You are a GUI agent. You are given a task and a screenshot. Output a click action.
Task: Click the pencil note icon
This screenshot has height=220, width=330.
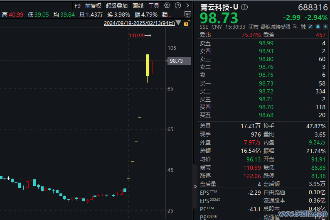[310, 27]
